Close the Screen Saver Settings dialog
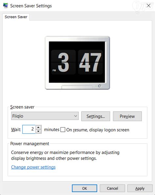The width and height of the screenshot is (155, 195). click(x=148, y=6)
